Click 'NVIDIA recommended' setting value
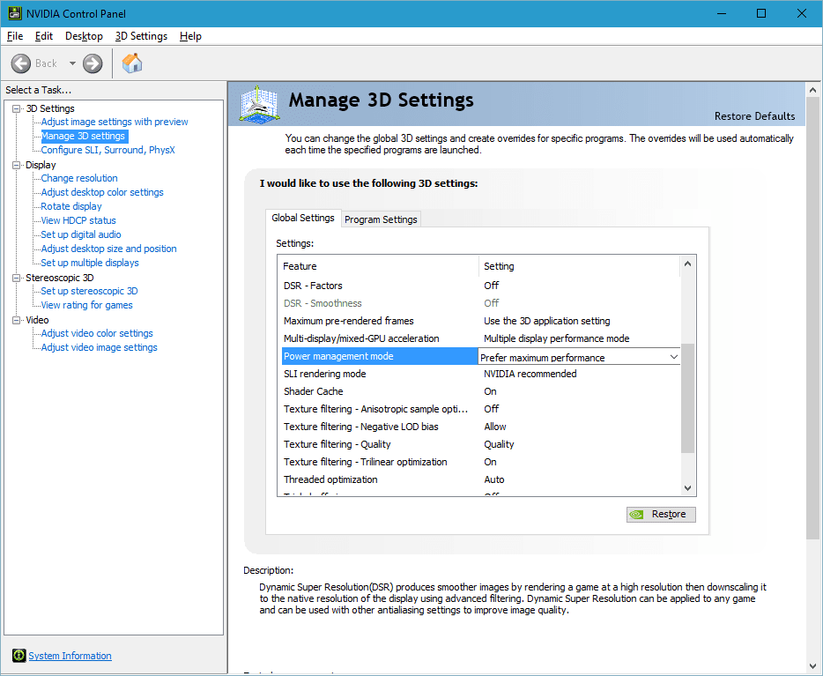The image size is (823, 676). (530, 374)
